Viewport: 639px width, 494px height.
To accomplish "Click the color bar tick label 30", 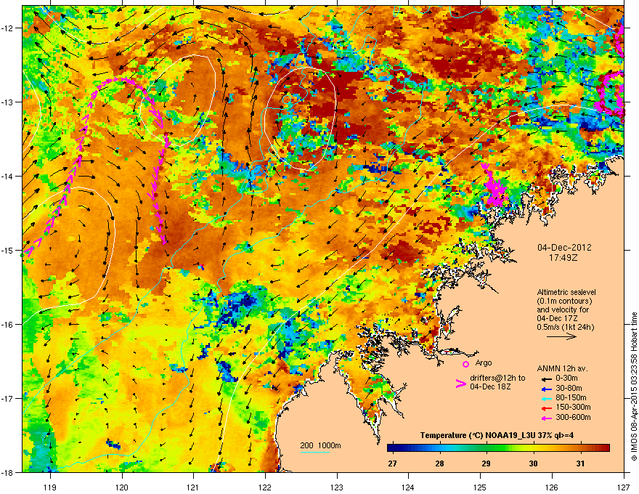I will tap(533, 463).
